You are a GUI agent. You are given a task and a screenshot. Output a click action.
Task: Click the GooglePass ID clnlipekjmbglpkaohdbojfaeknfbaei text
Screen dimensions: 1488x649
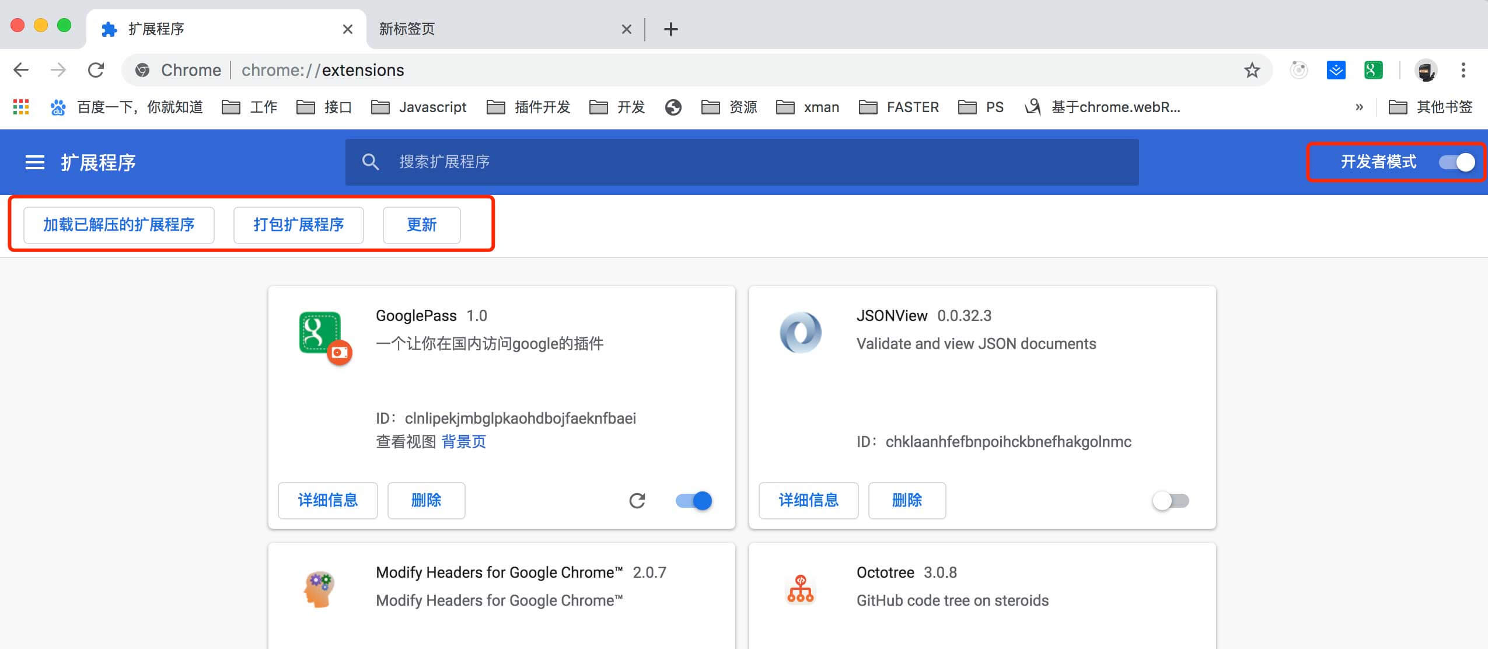[521, 418]
